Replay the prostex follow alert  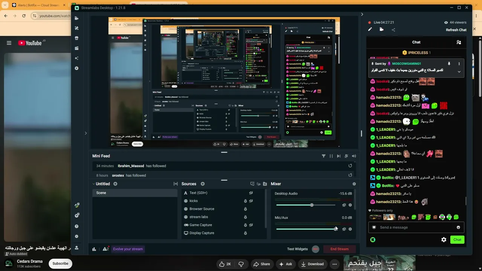(350, 175)
